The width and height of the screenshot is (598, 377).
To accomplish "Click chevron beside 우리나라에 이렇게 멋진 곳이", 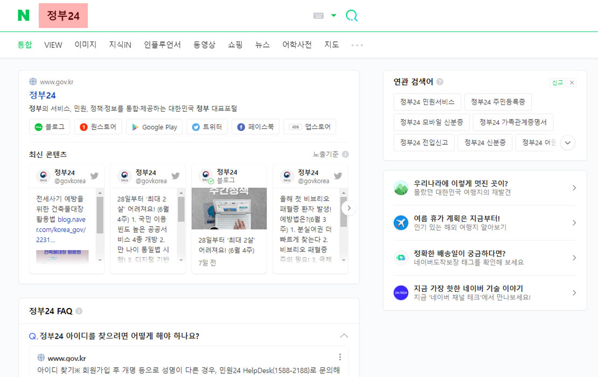I will point(574,188).
